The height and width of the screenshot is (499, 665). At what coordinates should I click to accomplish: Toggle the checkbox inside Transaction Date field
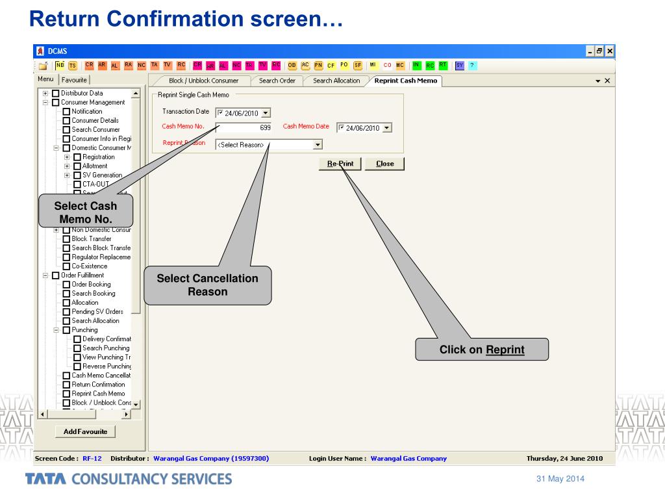(220, 113)
